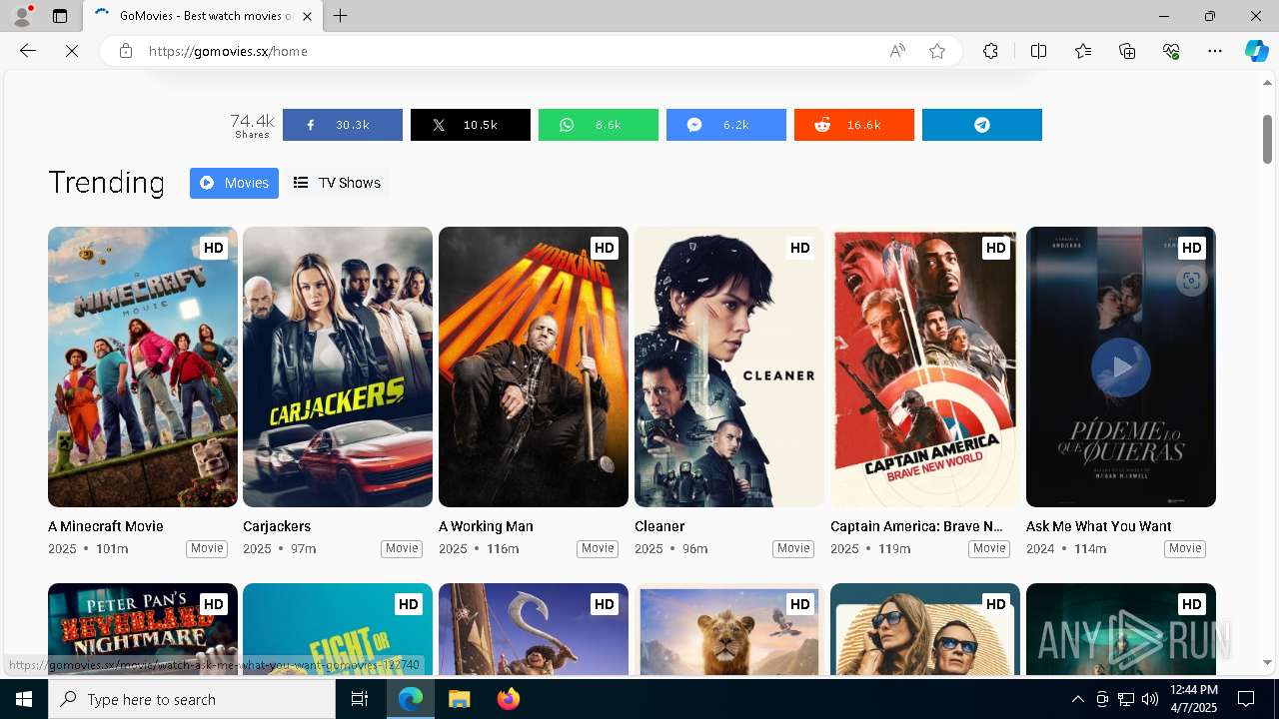Launch Firefox from the taskbar
This screenshot has height=719, width=1279.
point(509,699)
